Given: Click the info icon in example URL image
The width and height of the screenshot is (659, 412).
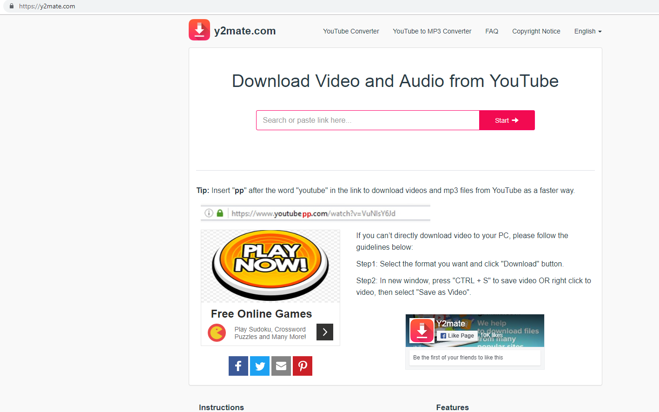Looking at the screenshot, I should (x=209, y=213).
